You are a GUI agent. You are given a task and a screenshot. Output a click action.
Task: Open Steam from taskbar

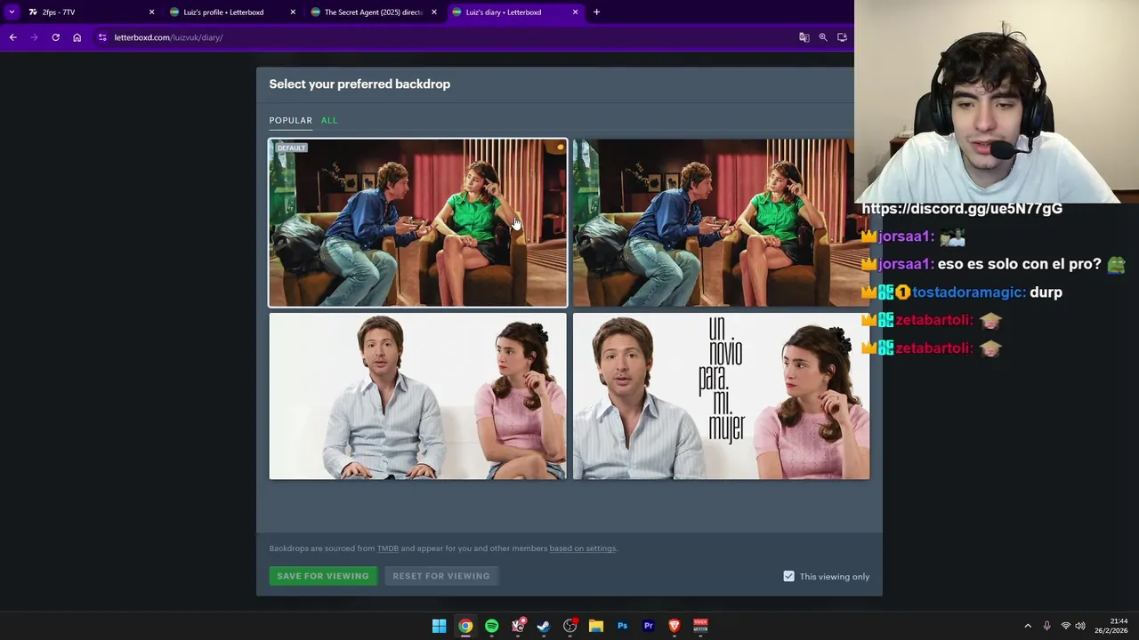[544, 626]
